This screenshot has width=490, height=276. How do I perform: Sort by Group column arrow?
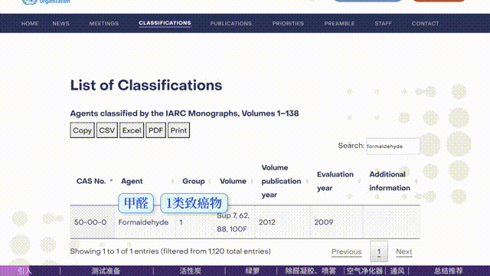(210, 181)
